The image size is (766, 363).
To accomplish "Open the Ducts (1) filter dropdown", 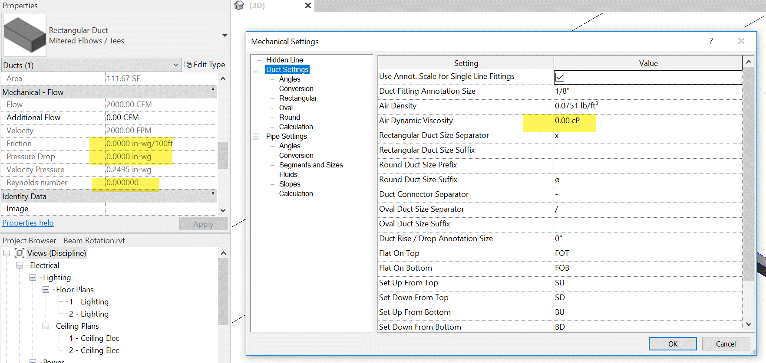I will tap(176, 65).
